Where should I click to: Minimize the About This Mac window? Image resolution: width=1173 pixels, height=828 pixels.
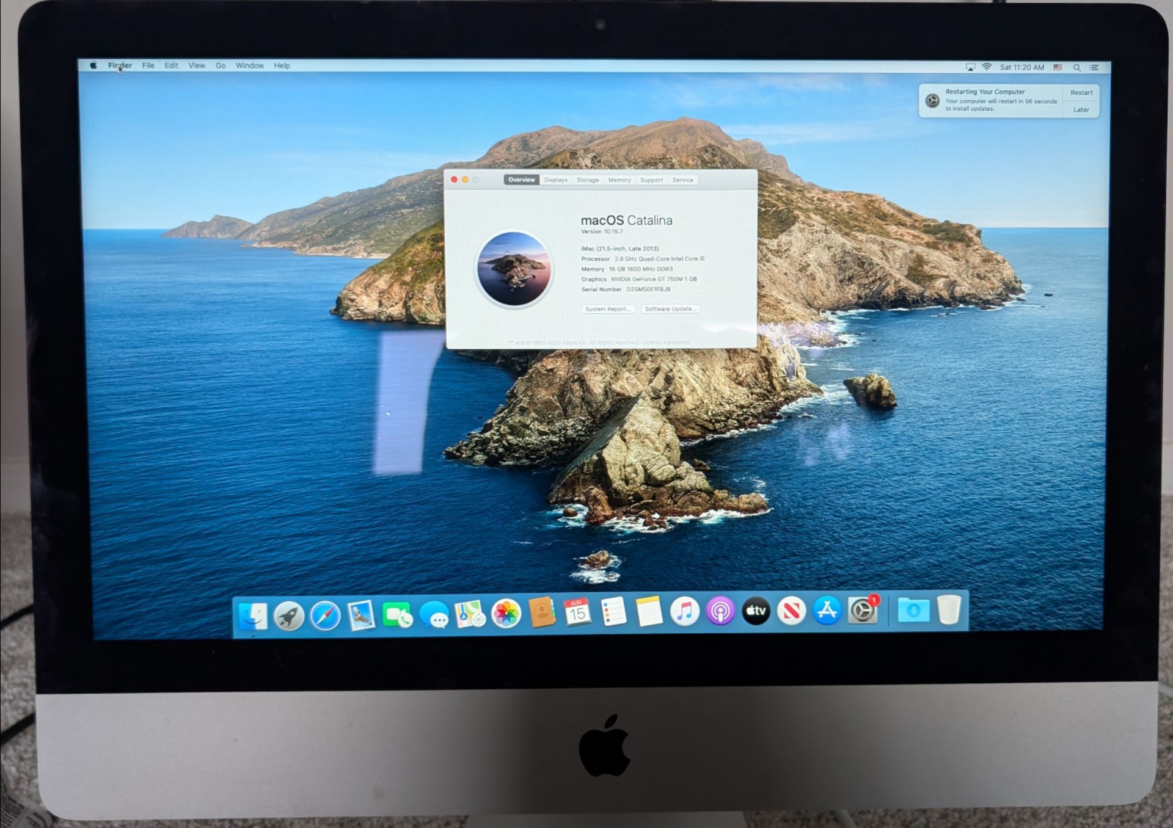pos(465,180)
